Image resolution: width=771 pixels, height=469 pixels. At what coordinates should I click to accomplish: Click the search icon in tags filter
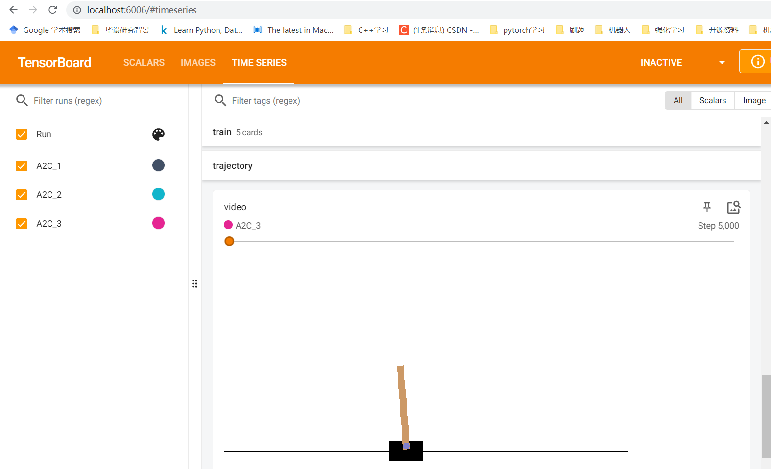(x=220, y=100)
